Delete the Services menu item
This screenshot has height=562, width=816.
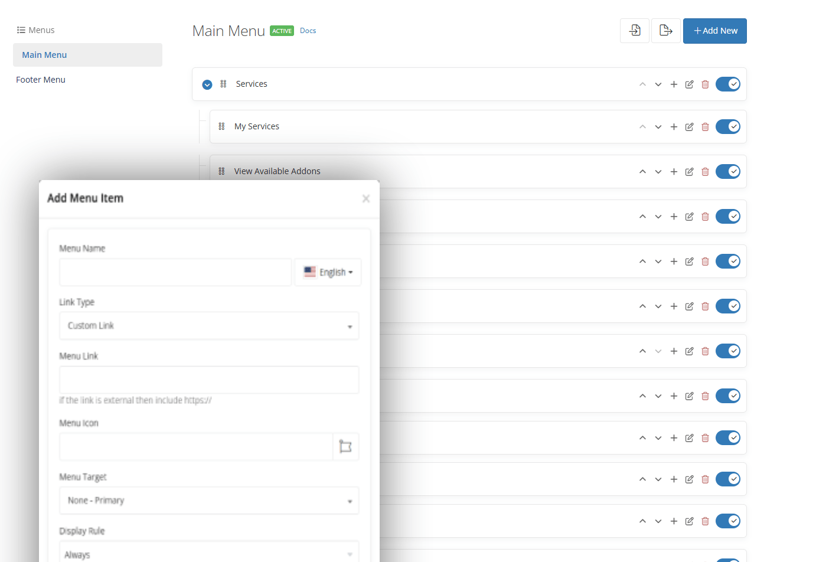pos(705,84)
